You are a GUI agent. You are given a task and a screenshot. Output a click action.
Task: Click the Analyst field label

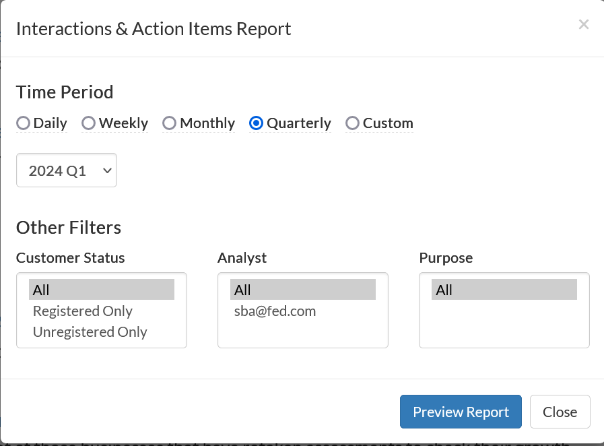coord(242,258)
